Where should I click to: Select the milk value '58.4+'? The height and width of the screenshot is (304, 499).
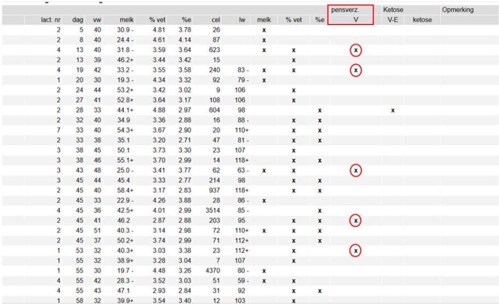pyautogui.click(x=125, y=190)
